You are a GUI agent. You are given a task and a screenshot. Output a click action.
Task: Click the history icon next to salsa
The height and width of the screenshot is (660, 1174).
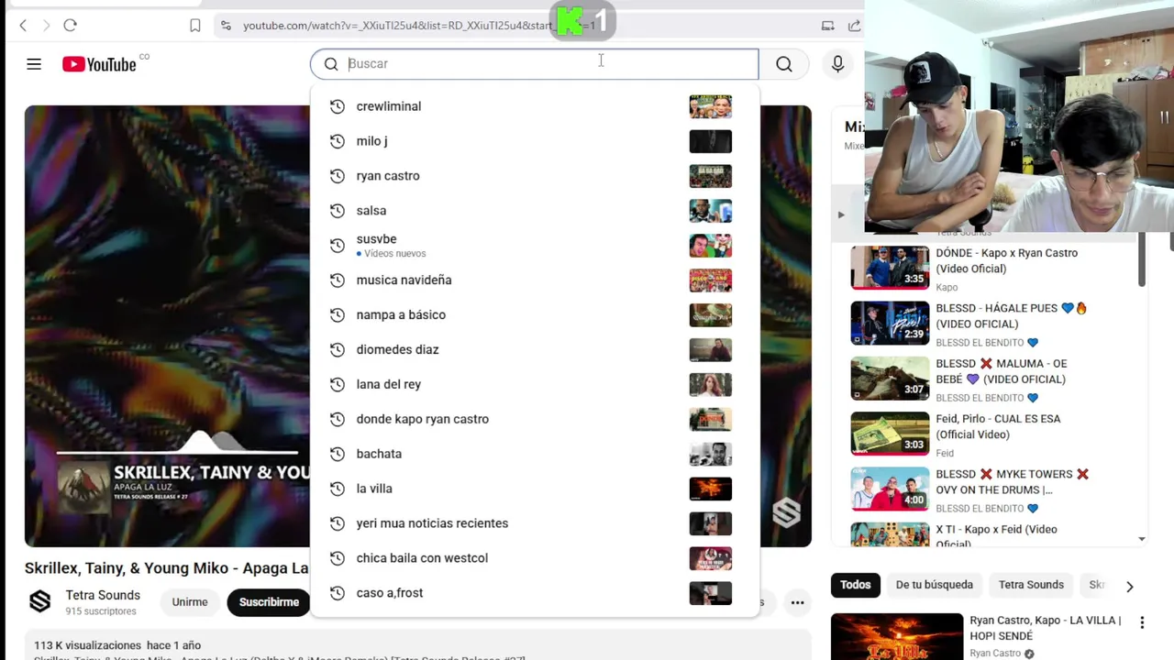pyautogui.click(x=338, y=211)
